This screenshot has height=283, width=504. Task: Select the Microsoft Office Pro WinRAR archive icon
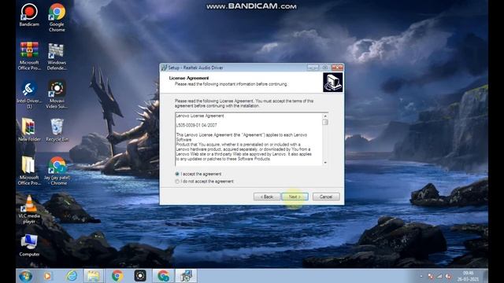click(x=29, y=56)
